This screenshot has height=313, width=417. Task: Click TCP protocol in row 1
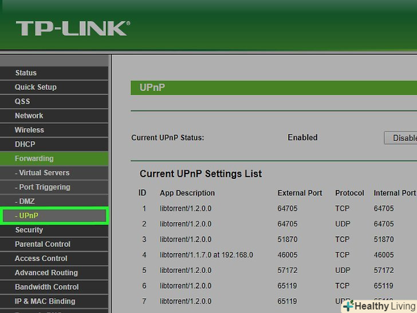(x=342, y=209)
